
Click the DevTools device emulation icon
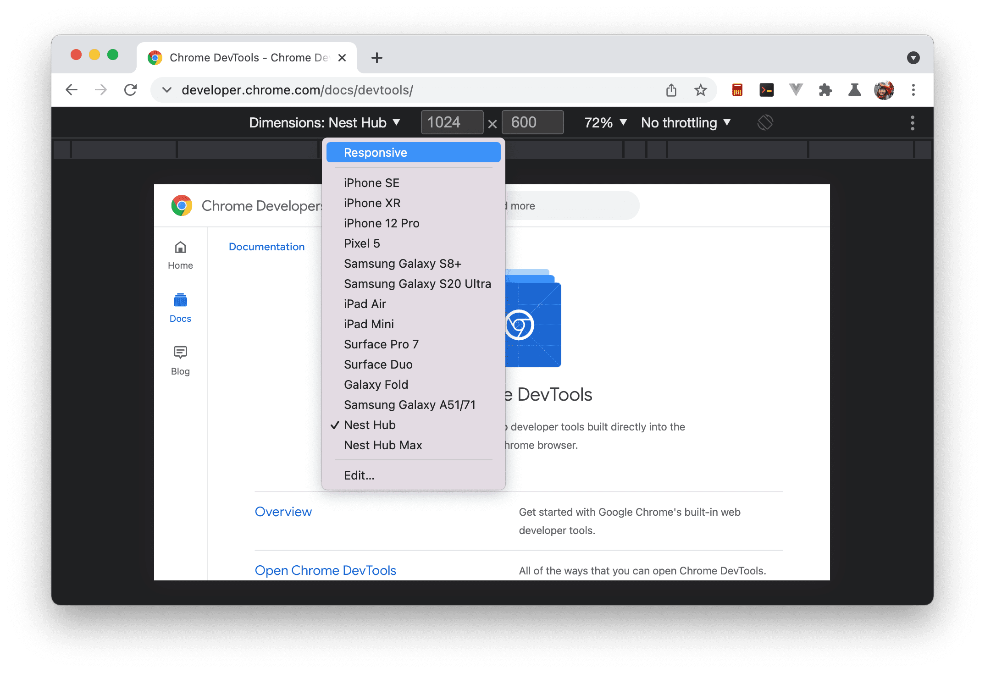(x=766, y=122)
